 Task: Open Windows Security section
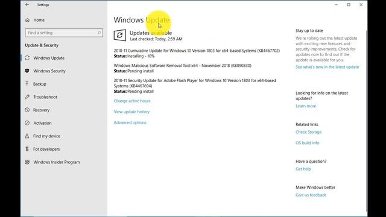49,71
